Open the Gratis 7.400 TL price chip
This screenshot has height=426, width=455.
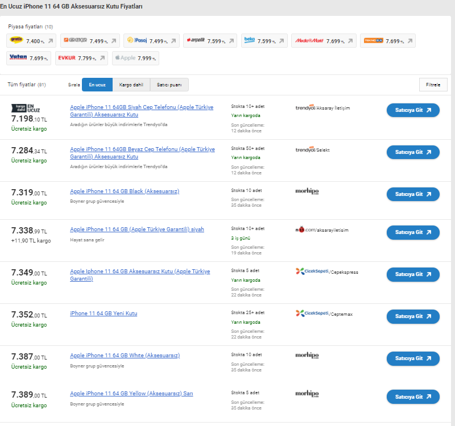(x=31, y=40)
